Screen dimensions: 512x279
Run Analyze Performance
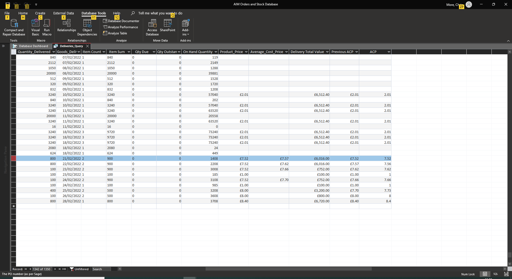coord(121,27)
